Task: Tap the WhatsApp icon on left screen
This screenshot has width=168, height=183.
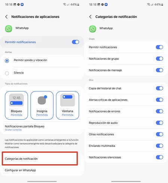Action: coord(9,29)
